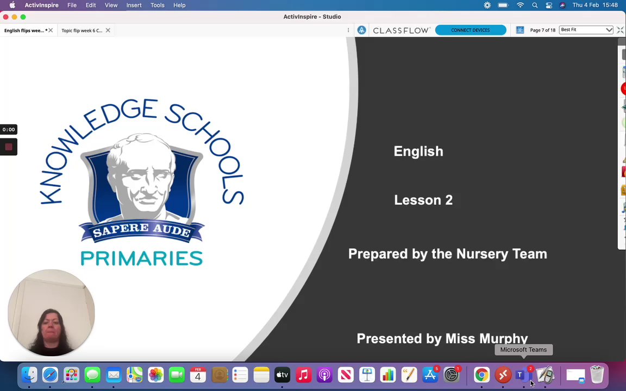The width and height of the screenshot is (626, 391).
Task: Toggle fullscreen with the four-arrow icon
Action: coord(620,30)
